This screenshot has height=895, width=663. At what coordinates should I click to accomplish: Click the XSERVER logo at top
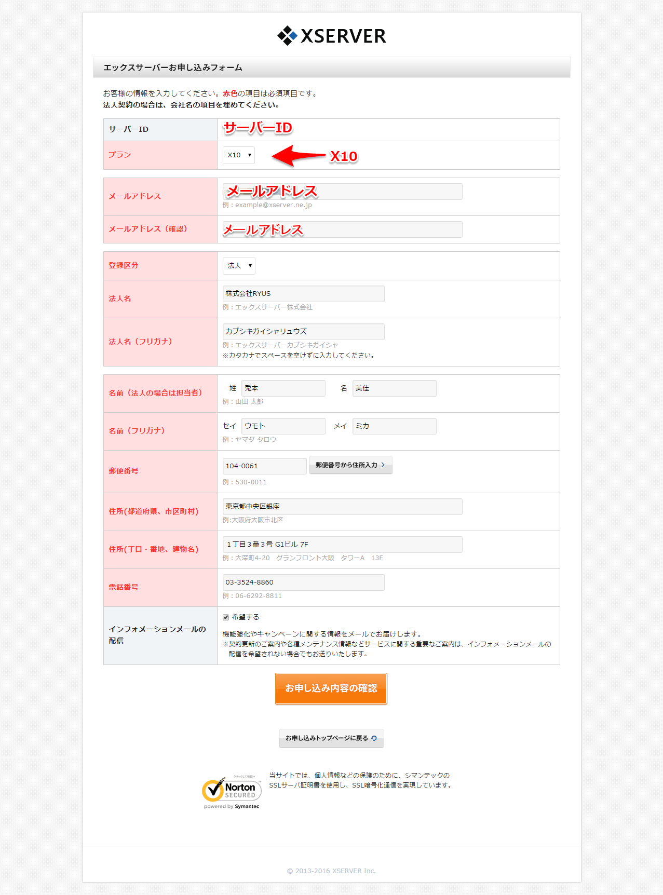point(331,36)
